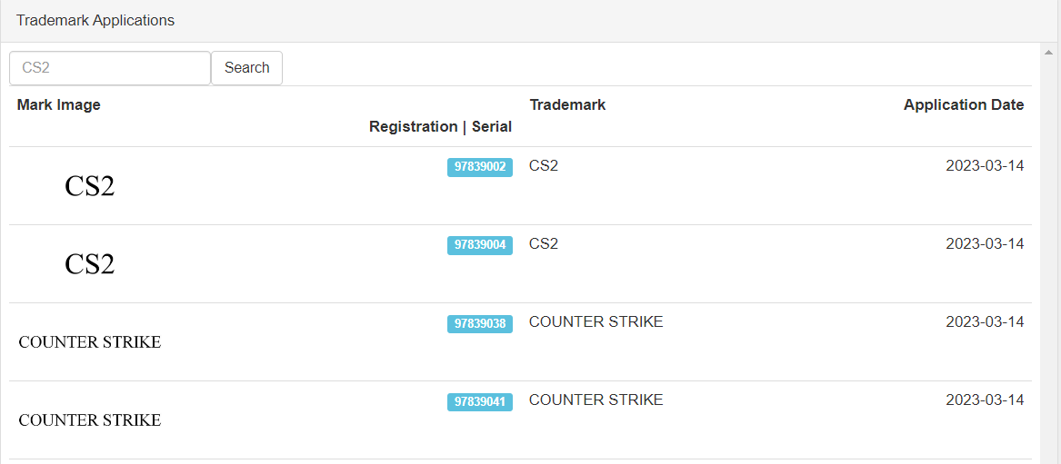Select COUNTER STRIKE trademark text for 97839041
The height and width of the screenshot is (464, 1061).
point(596,400)
